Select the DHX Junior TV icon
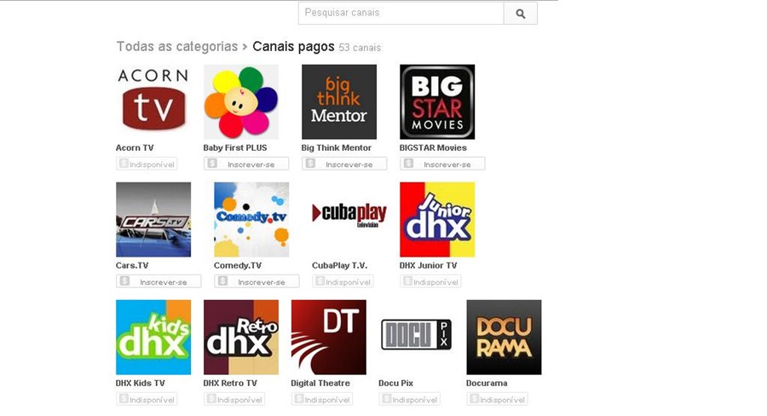767x416 pixels. 436,219
